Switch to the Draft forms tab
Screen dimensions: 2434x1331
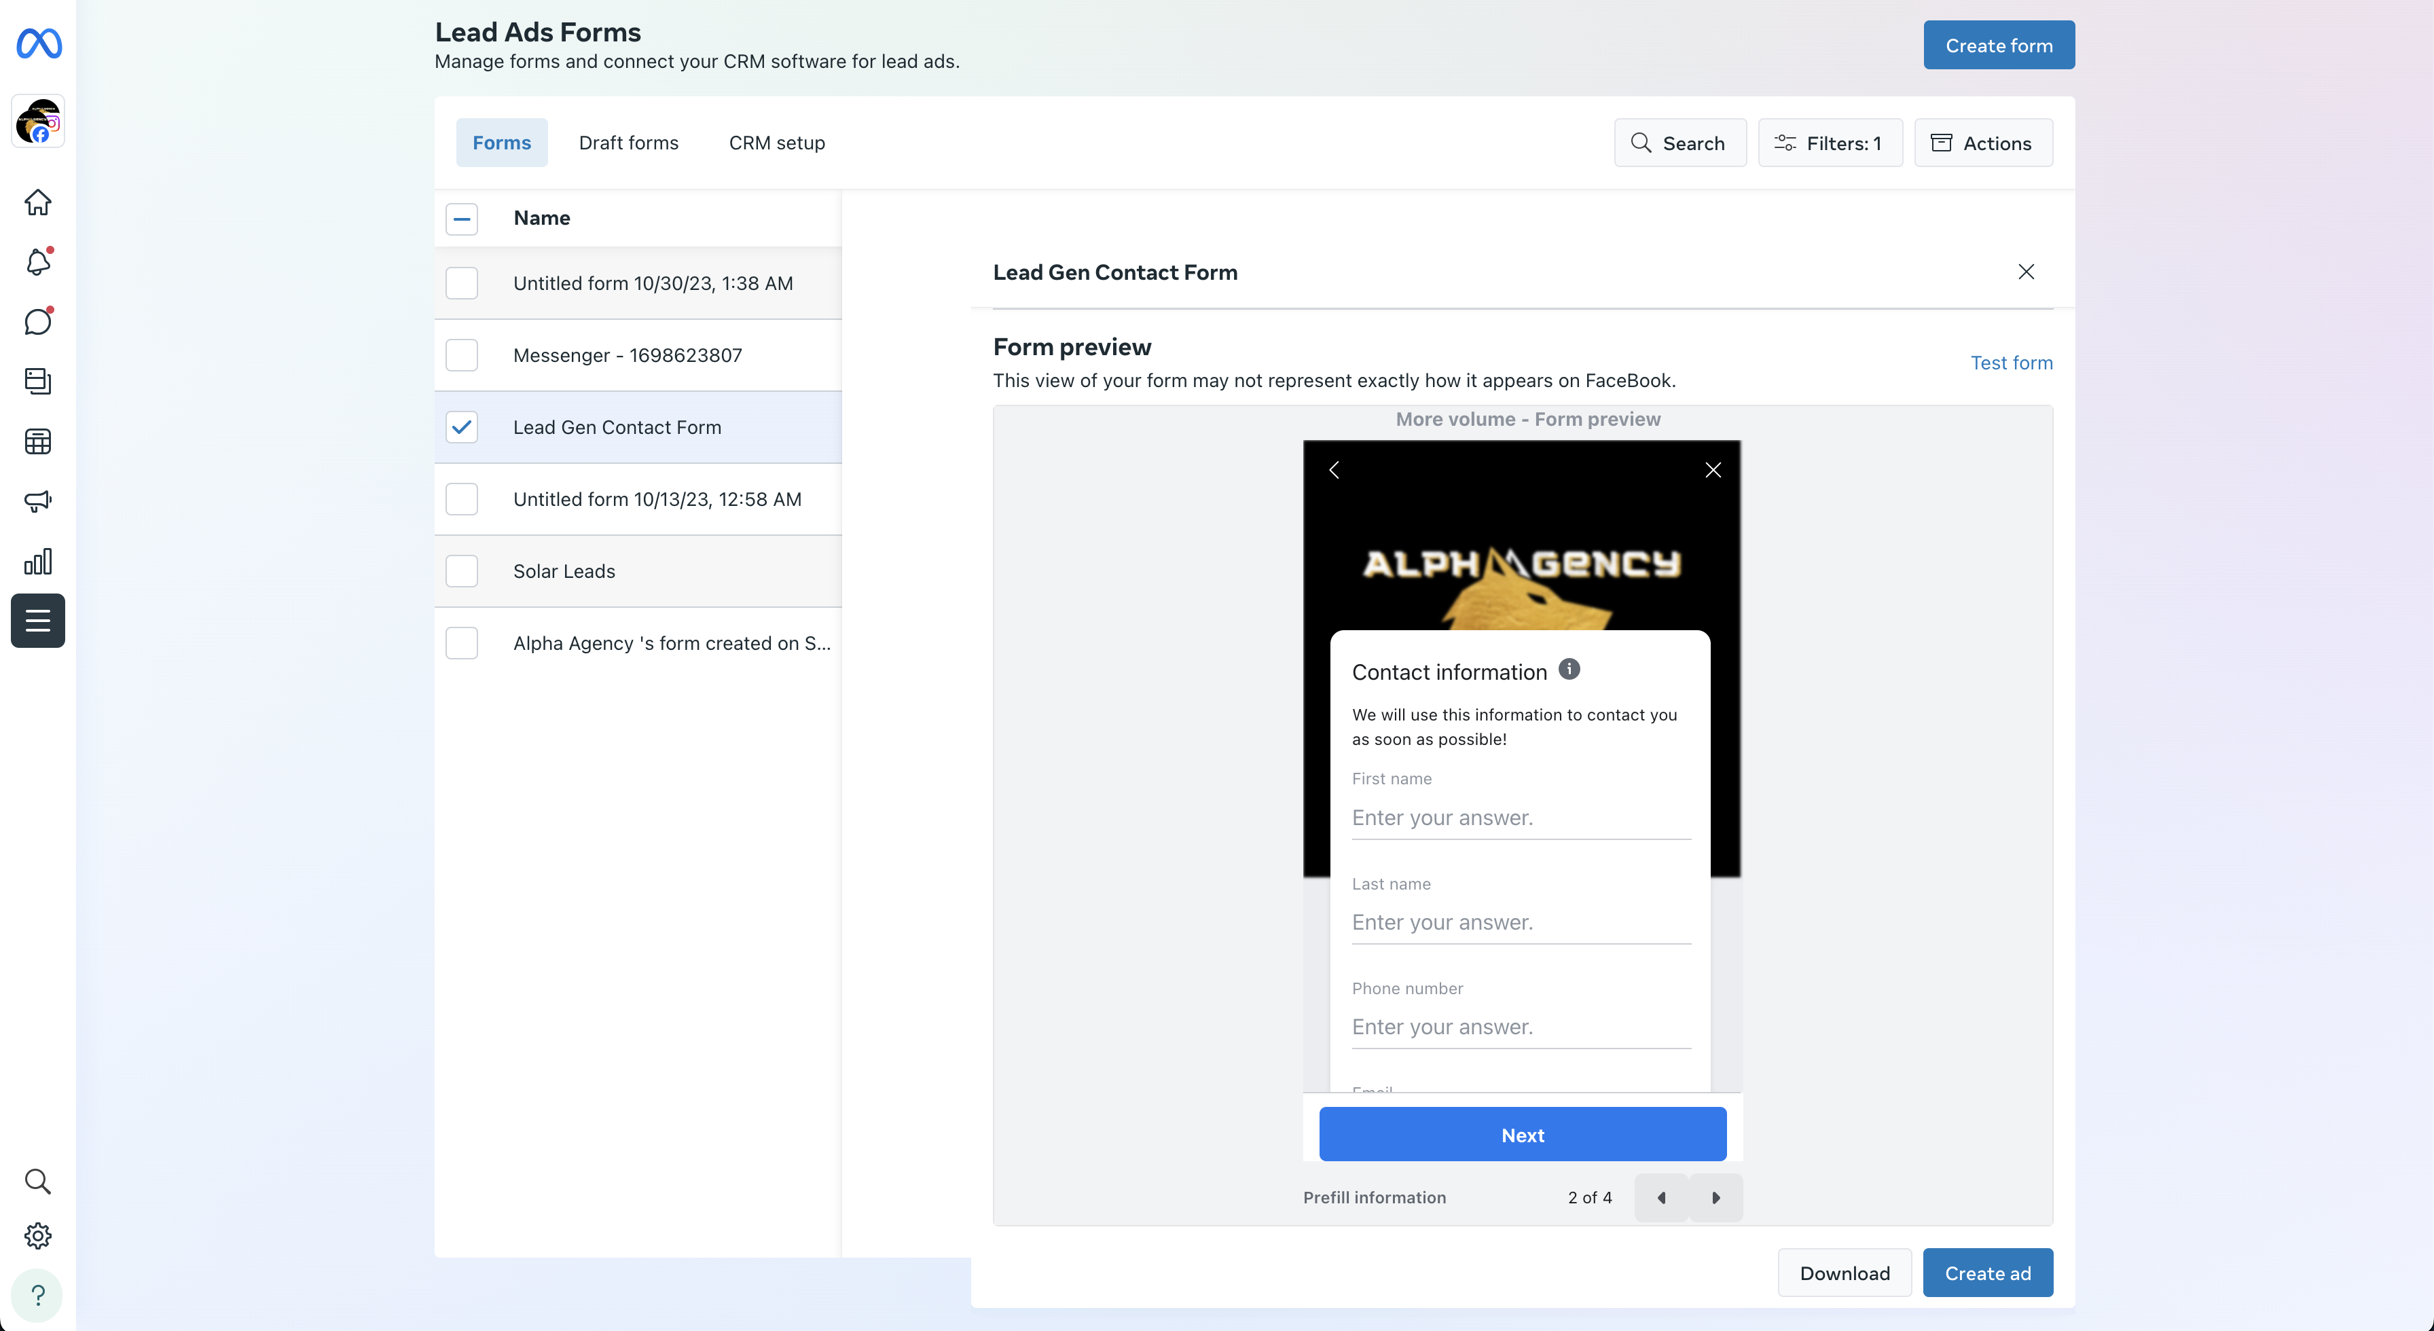[x=628, y=143]
